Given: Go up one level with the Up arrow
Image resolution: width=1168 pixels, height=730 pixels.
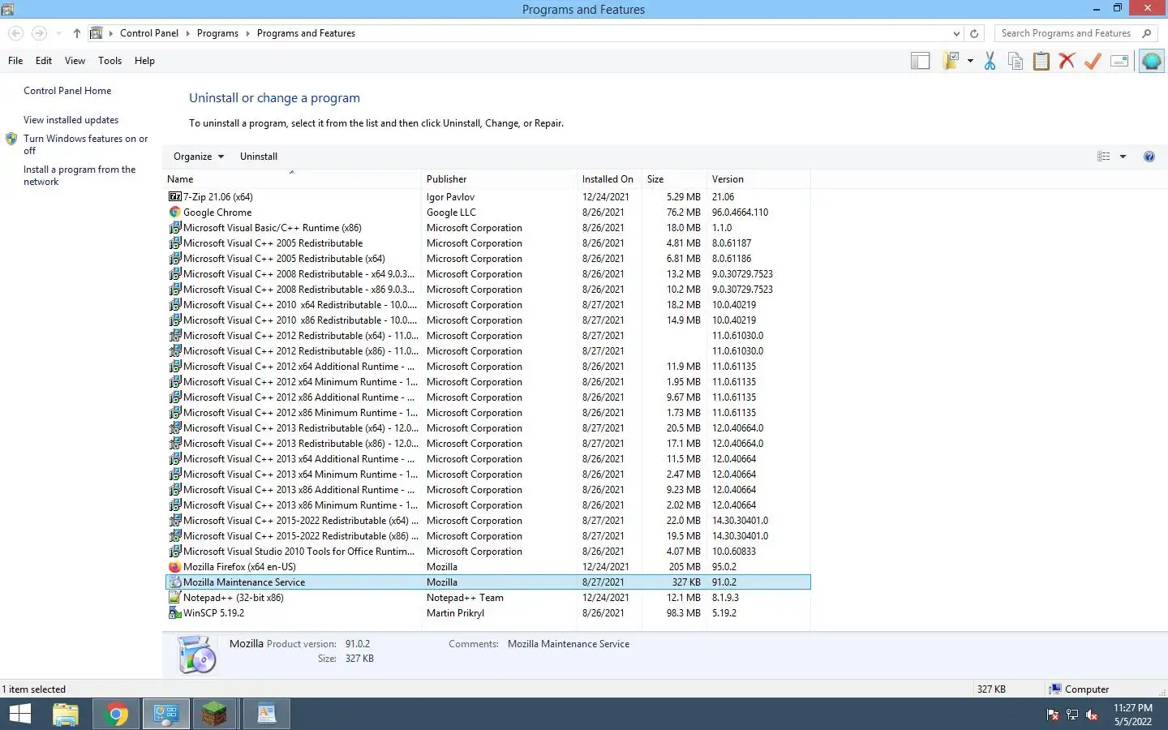Looking at the screenshot, I should pyautogui.click(x=76, y=33).
